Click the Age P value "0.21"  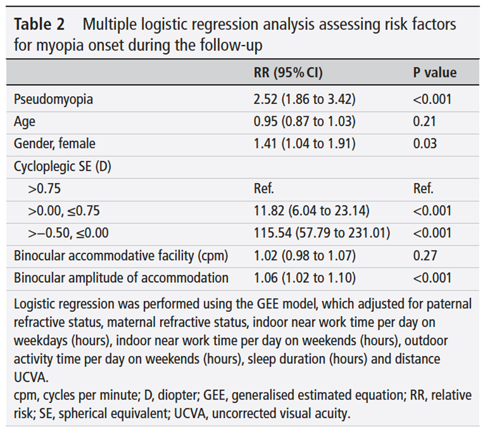[424, 121]
